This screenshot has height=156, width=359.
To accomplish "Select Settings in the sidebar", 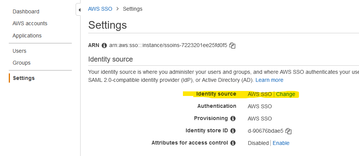I will tap(24, 78).
